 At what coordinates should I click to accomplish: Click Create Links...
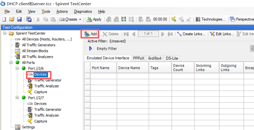[x=191, y=34]
